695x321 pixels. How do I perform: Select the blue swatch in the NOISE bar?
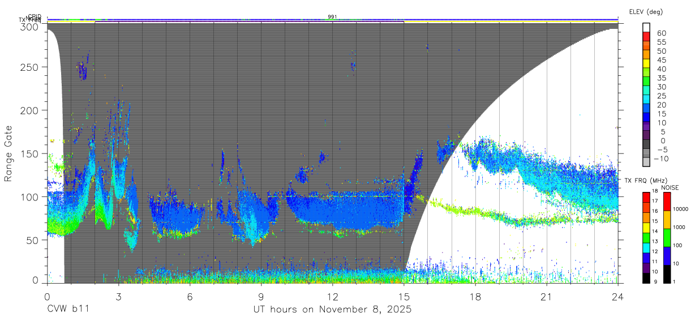pyautogui.click(x=667, y=255)
